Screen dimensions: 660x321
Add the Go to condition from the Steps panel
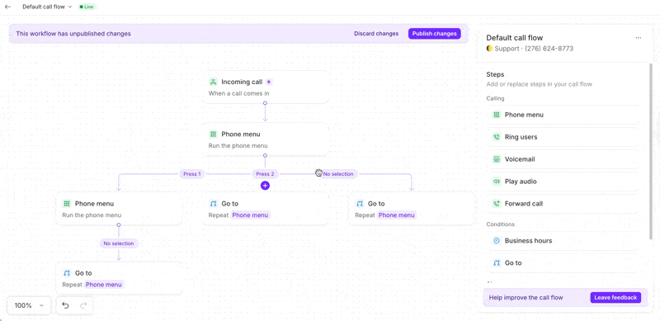pyautogui.click(x=563, y=263)
